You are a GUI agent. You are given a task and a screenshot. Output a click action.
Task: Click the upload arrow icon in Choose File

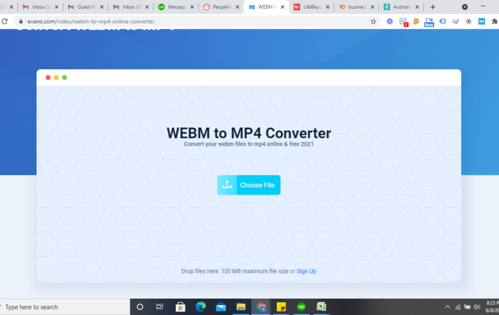tap(227, 185)
